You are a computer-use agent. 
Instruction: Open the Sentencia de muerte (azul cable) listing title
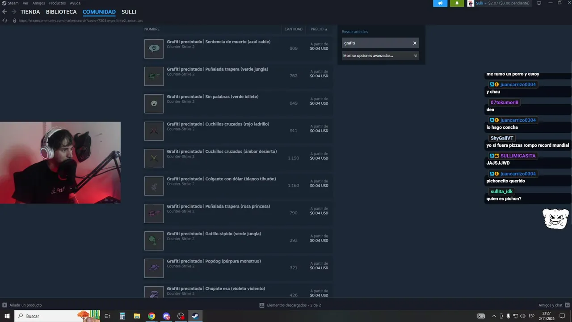(x=219, y=42)
